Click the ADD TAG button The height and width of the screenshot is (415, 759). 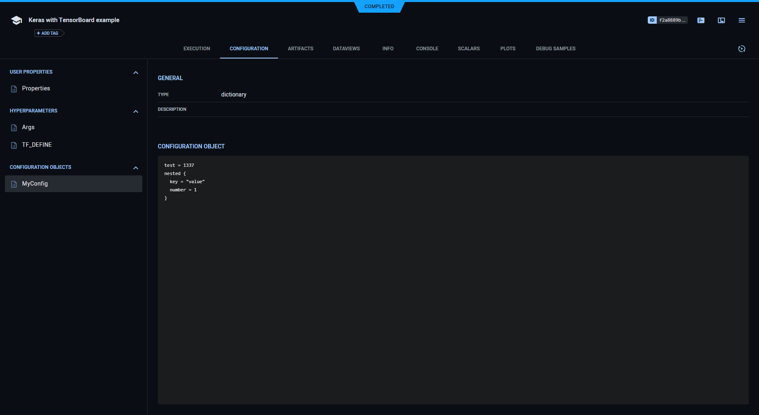[x=47, y=33]
